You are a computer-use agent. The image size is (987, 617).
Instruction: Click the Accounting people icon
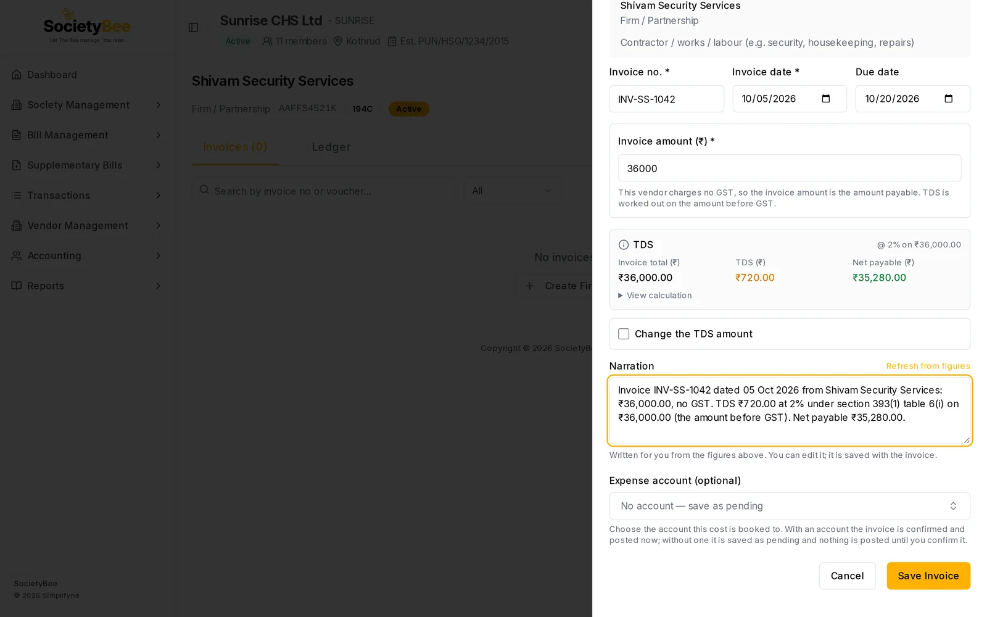point(17,256)
